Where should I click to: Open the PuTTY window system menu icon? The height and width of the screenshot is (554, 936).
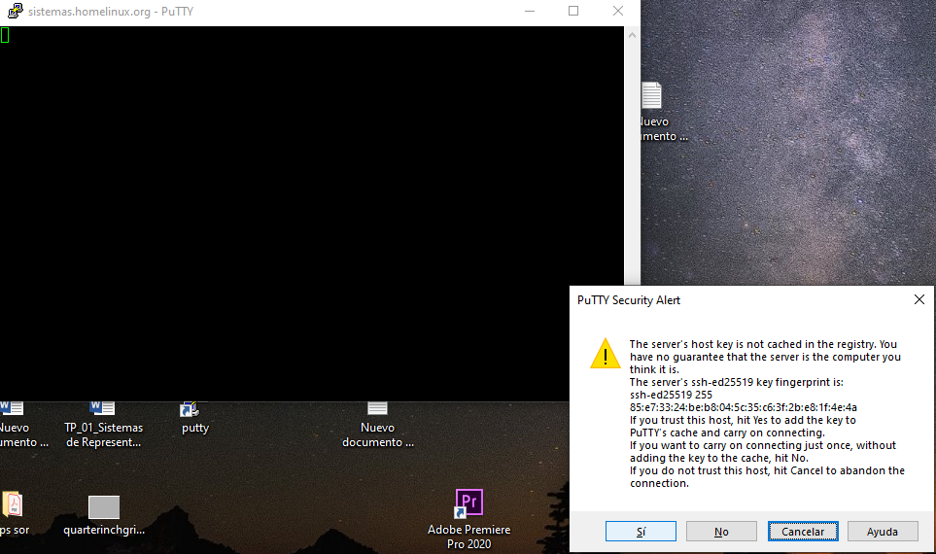click(x=12, y=12)
